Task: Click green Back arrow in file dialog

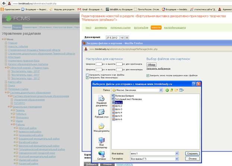Action: [x=167, y=90]
